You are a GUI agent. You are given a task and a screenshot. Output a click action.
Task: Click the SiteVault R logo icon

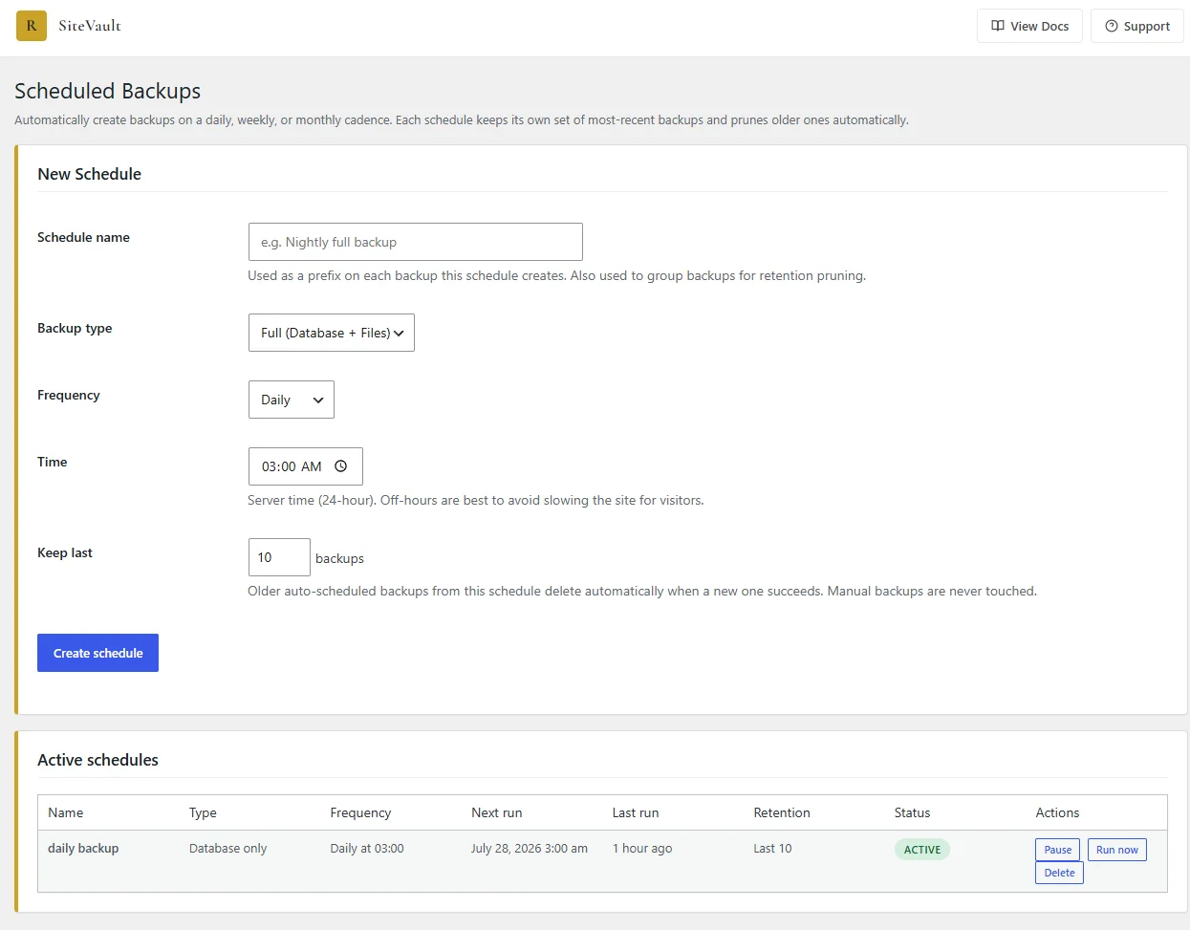click(32, 26)
